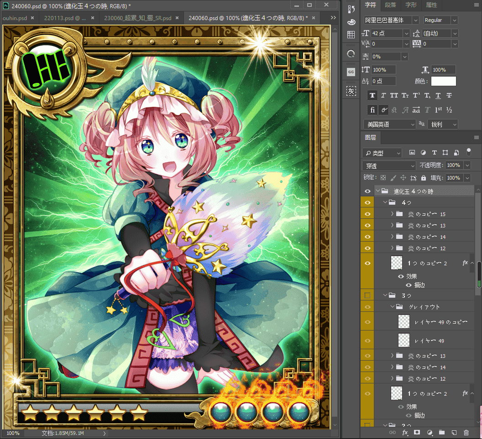Click the Underline text style icon
The height and width of the screenshot is (439, 482).
438,95
